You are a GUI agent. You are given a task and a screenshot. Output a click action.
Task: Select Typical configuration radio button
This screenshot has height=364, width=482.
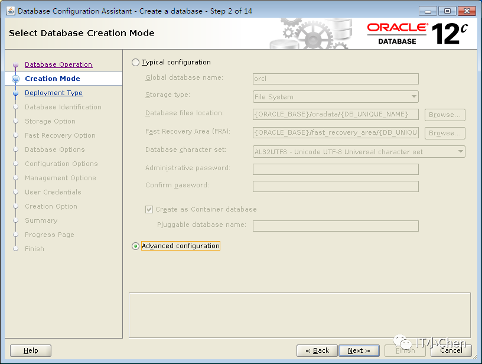point(135,63)
